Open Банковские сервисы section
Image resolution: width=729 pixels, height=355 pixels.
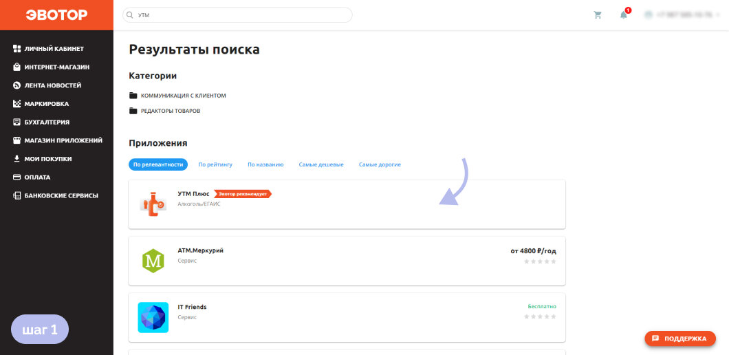click(61, 195)
